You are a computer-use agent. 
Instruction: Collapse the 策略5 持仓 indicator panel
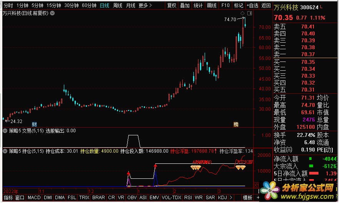(5, 151)
